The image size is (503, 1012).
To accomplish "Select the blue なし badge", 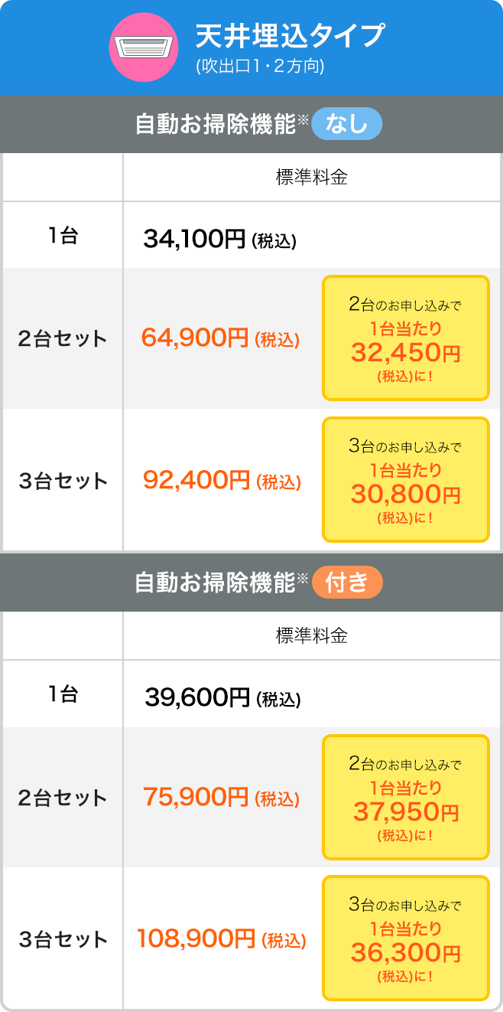I will [346, 123].
